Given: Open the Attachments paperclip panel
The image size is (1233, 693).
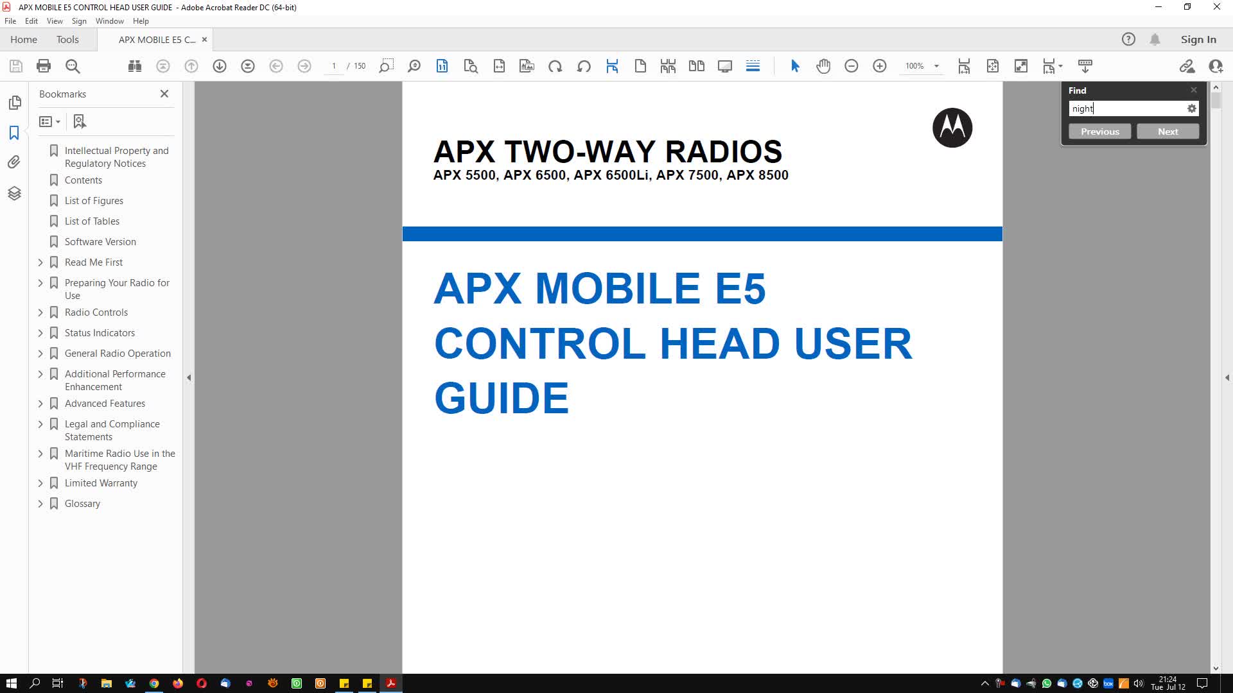Looking at the screenshot, I should [x=14, y=162].
